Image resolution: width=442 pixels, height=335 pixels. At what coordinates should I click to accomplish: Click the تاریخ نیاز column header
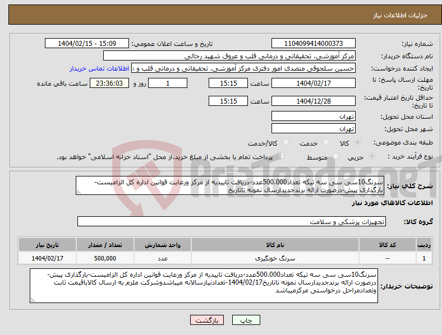point(47,245)
